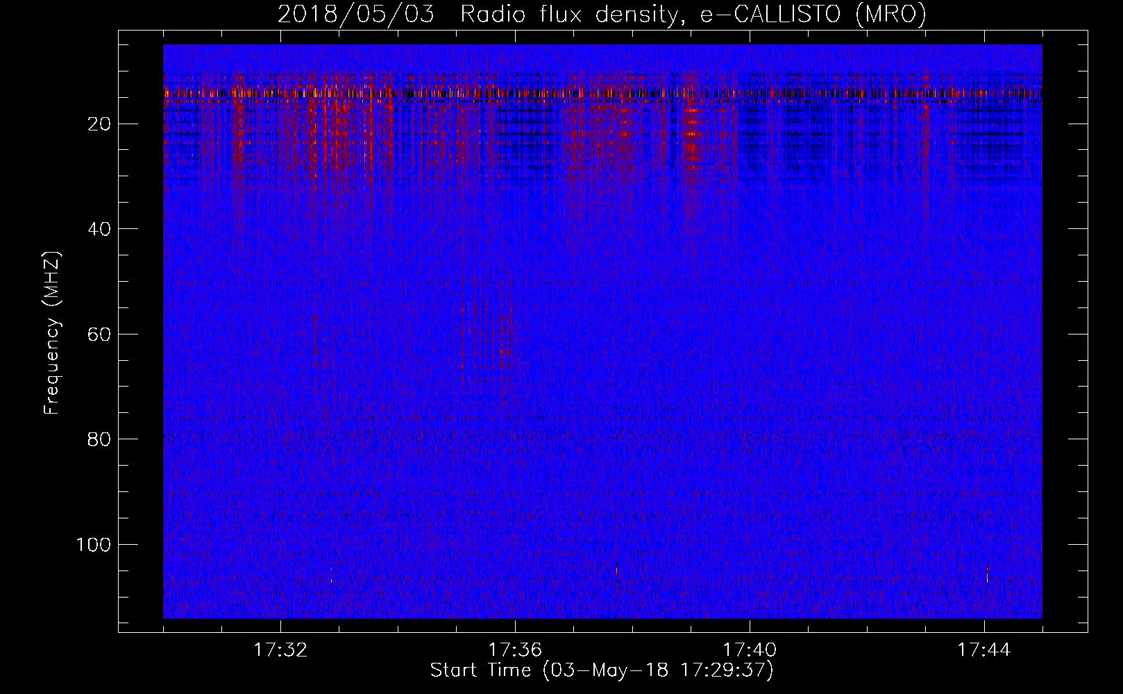The width and height of the screenshot is (1123, 694).
Task: Click the 'Frequency (MHZ)' axis label
Action: [x=53, y=333]
